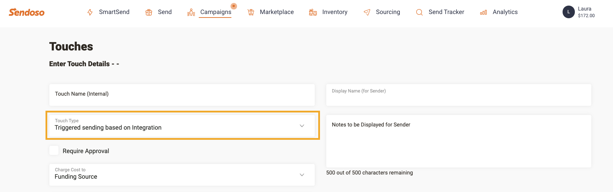This screenshot has width=613, height=192.
Task: Expand the Funding Source chevron arrow
Action: [302, 175]
